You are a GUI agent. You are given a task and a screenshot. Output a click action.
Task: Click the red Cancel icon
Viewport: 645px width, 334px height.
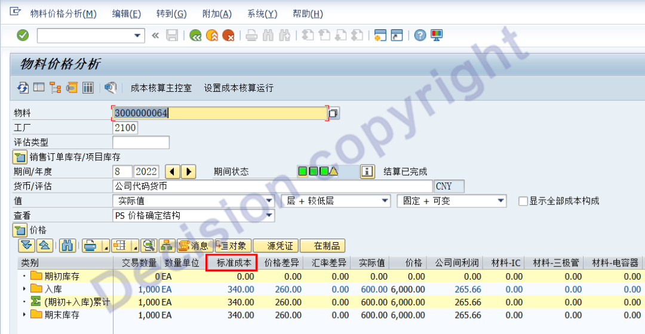(228, 36)
